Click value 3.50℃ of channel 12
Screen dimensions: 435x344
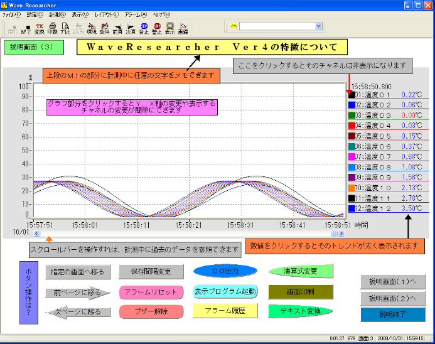tap(412, 208)
